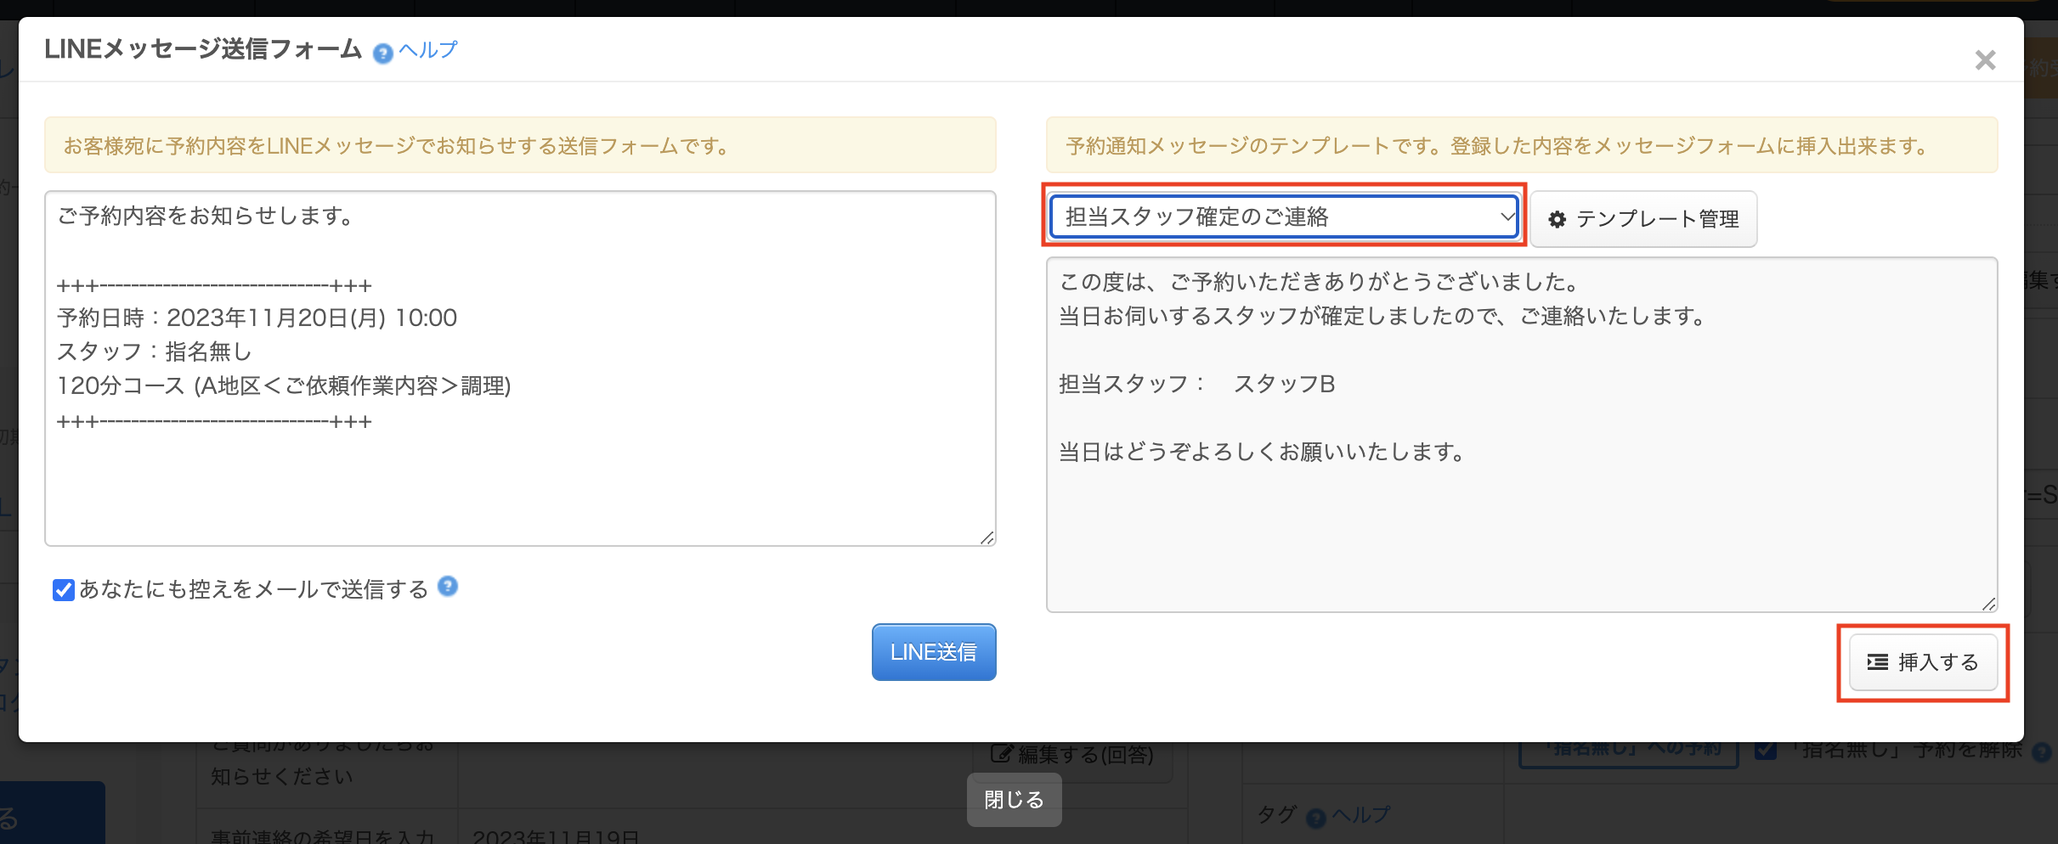Click the gear icon for template management

[x=1557, y=220]
